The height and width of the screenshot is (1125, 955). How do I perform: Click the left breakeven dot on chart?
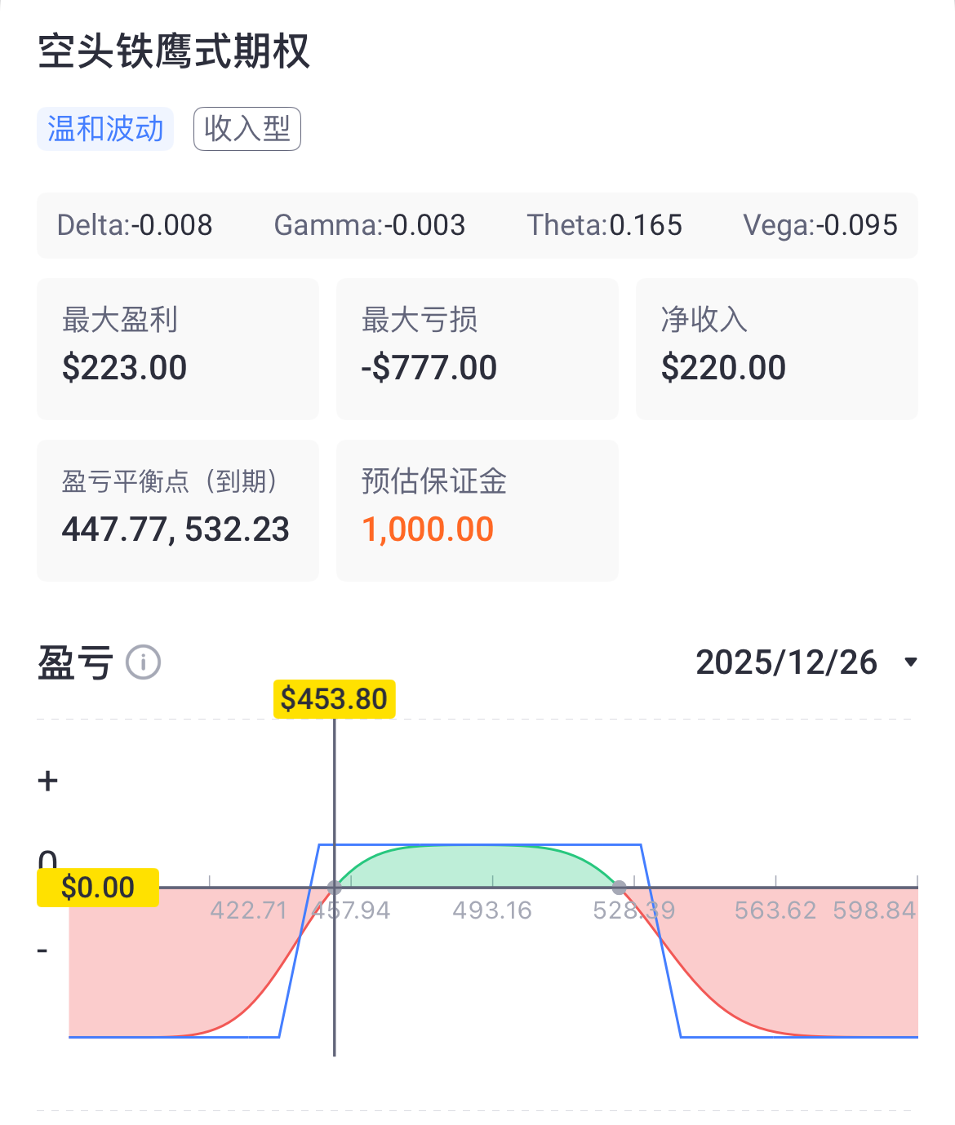tap(335, 886)
